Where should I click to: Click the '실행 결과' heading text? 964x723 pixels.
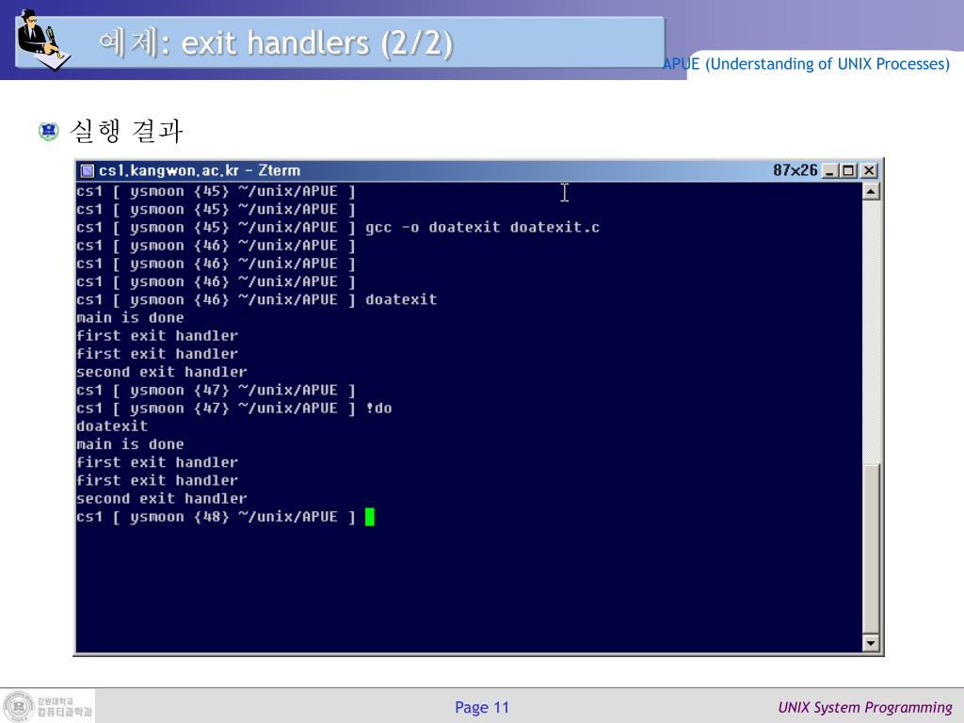126,131
